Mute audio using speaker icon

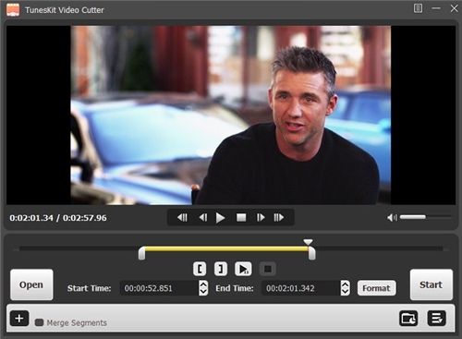pyautogui.click(x=392, y=218)
